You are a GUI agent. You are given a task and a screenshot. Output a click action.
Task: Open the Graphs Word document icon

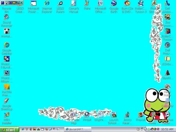point(100,115)
